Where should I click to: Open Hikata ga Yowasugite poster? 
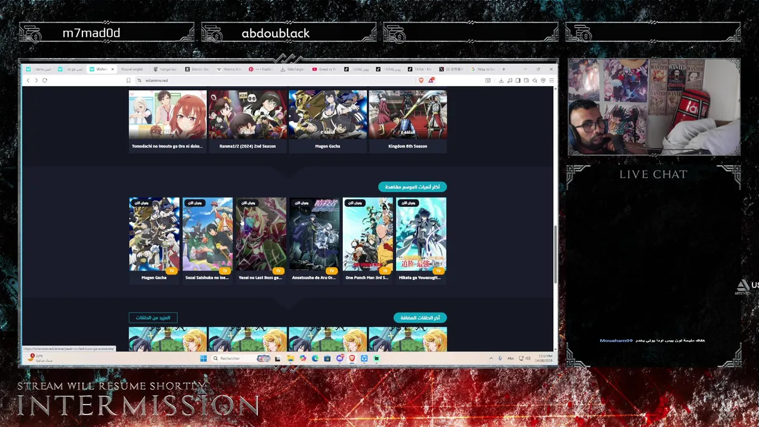(421, 235)
